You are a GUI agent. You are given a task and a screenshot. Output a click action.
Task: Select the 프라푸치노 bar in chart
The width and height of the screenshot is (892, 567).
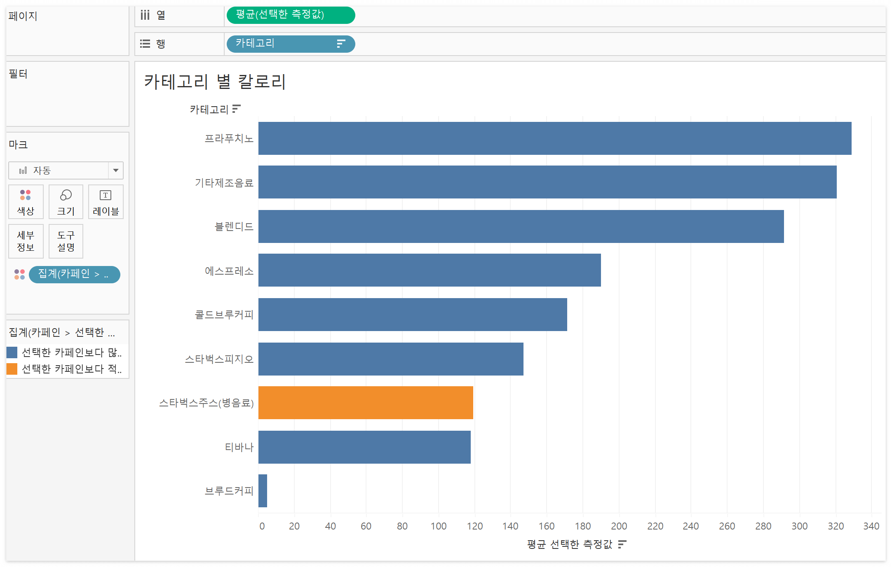[x=554, y=138]
